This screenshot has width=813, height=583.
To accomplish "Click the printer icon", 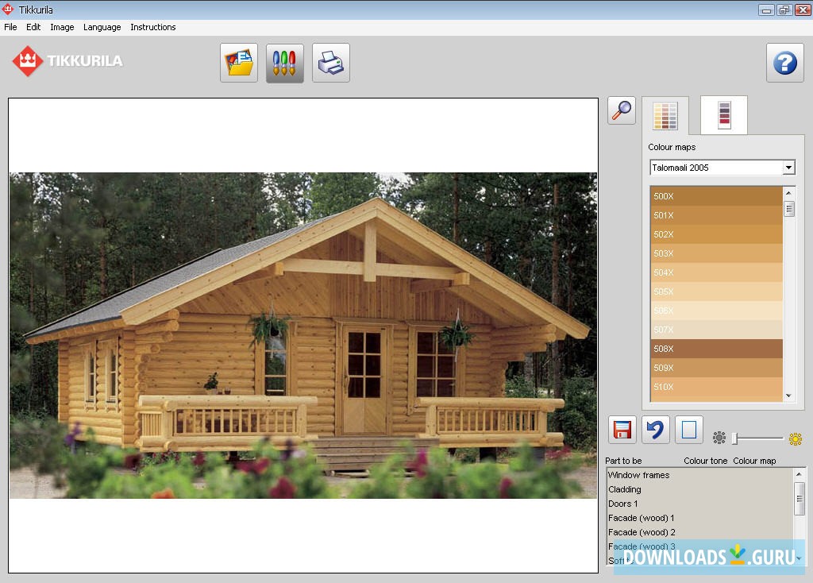I will click(x=331, y=63).
